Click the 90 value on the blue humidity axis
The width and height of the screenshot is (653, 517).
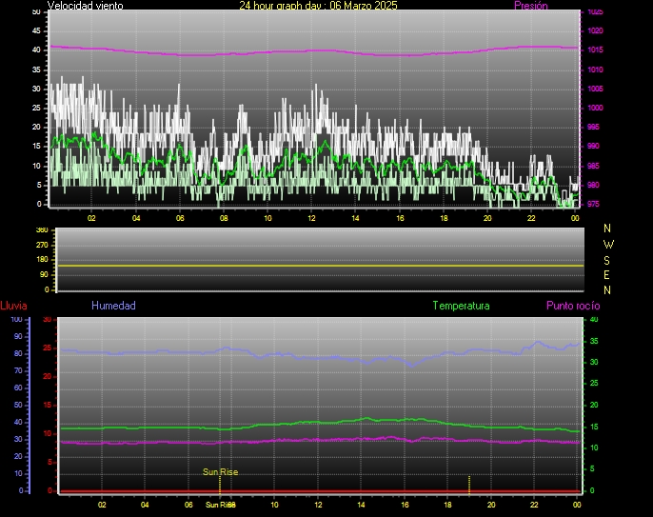coord(18,337)
